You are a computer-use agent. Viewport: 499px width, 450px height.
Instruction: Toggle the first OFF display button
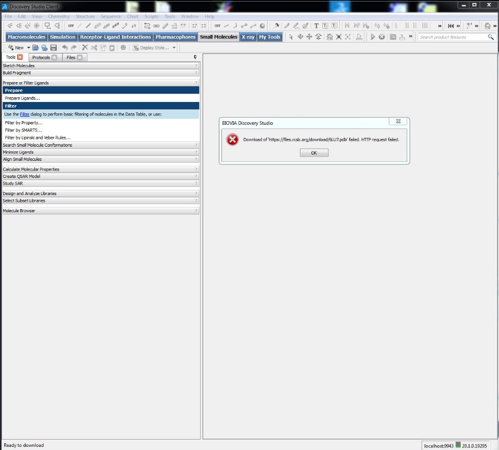click(x=71, y=26)
